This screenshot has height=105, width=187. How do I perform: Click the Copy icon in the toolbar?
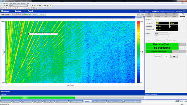tap(37, 6)
